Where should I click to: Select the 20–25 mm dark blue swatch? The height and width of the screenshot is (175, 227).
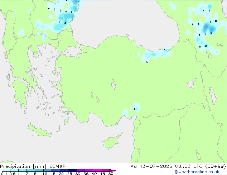pyautogui.click(x=64, y=170)
